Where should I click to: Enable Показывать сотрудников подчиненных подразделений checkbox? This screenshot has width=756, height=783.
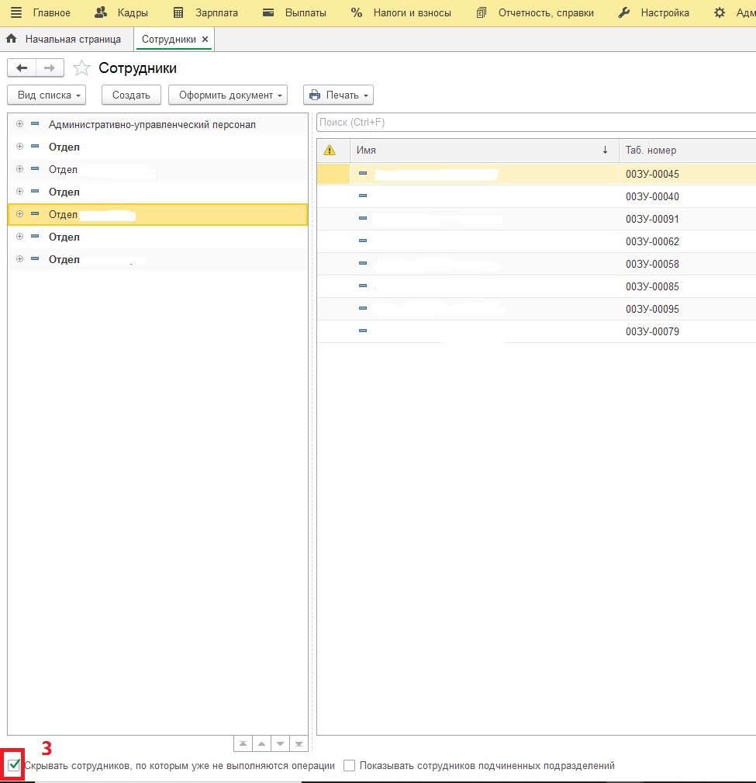click(349, 765)
